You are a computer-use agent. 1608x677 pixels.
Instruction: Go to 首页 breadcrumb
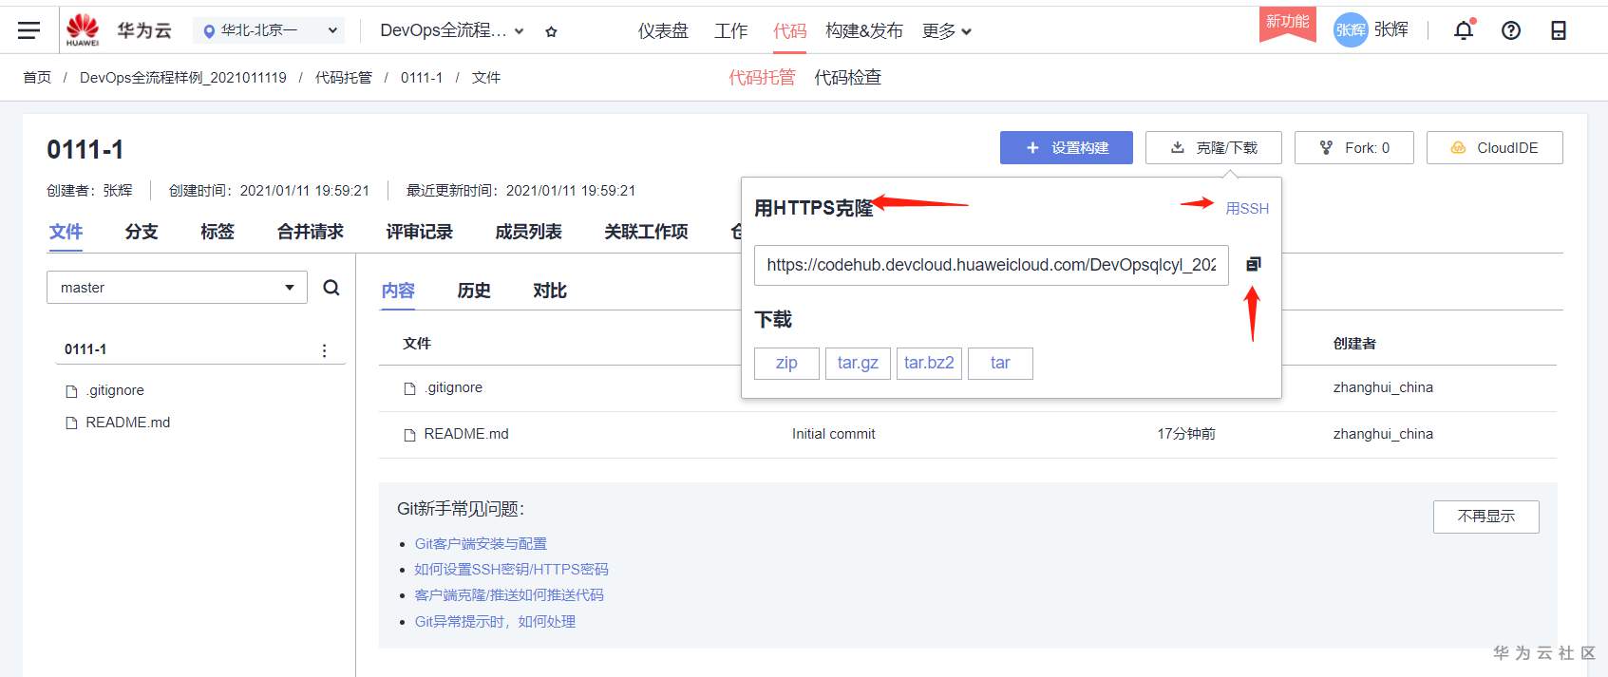(x=37, y=78)
